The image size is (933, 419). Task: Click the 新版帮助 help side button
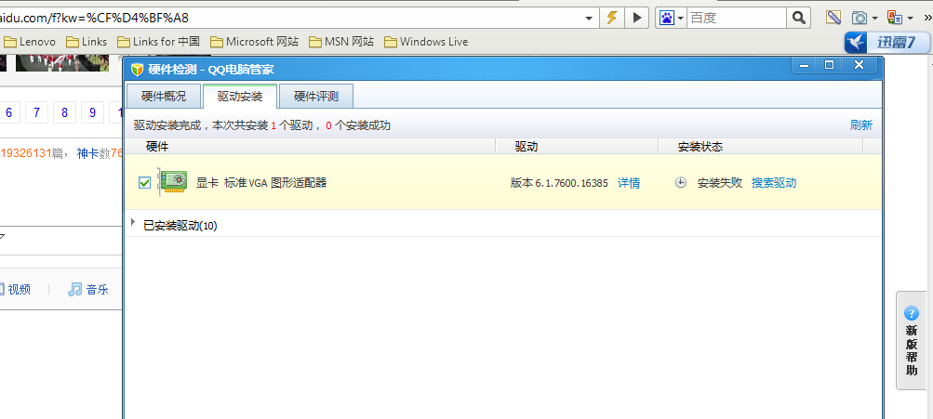pos(912,341)
